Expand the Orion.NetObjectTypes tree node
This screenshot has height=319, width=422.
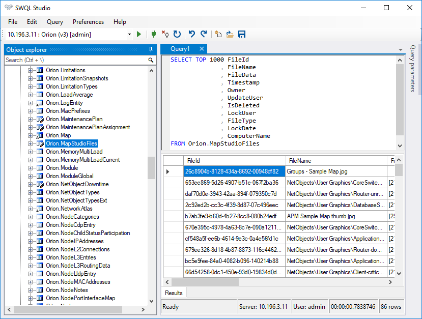(30, 192)
